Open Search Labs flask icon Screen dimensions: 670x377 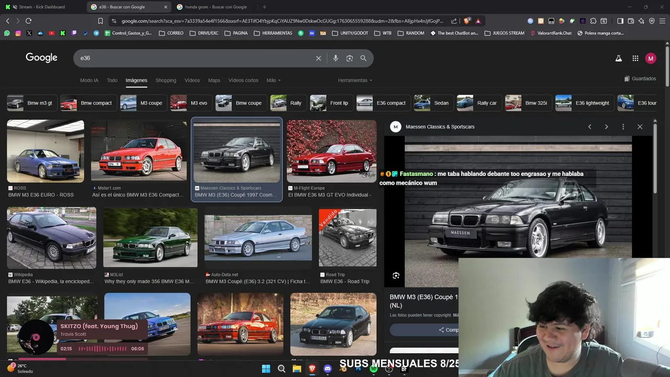(619, 59)
